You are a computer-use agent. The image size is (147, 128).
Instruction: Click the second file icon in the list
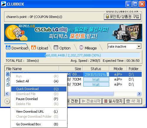click(x=8, y=79)
